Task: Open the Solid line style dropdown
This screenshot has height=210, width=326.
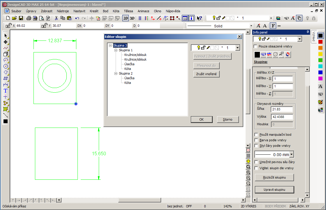Action: click(251, 26)
